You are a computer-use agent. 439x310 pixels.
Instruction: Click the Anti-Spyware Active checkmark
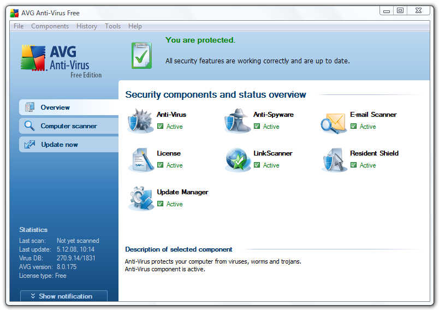[x=257, y=126]
